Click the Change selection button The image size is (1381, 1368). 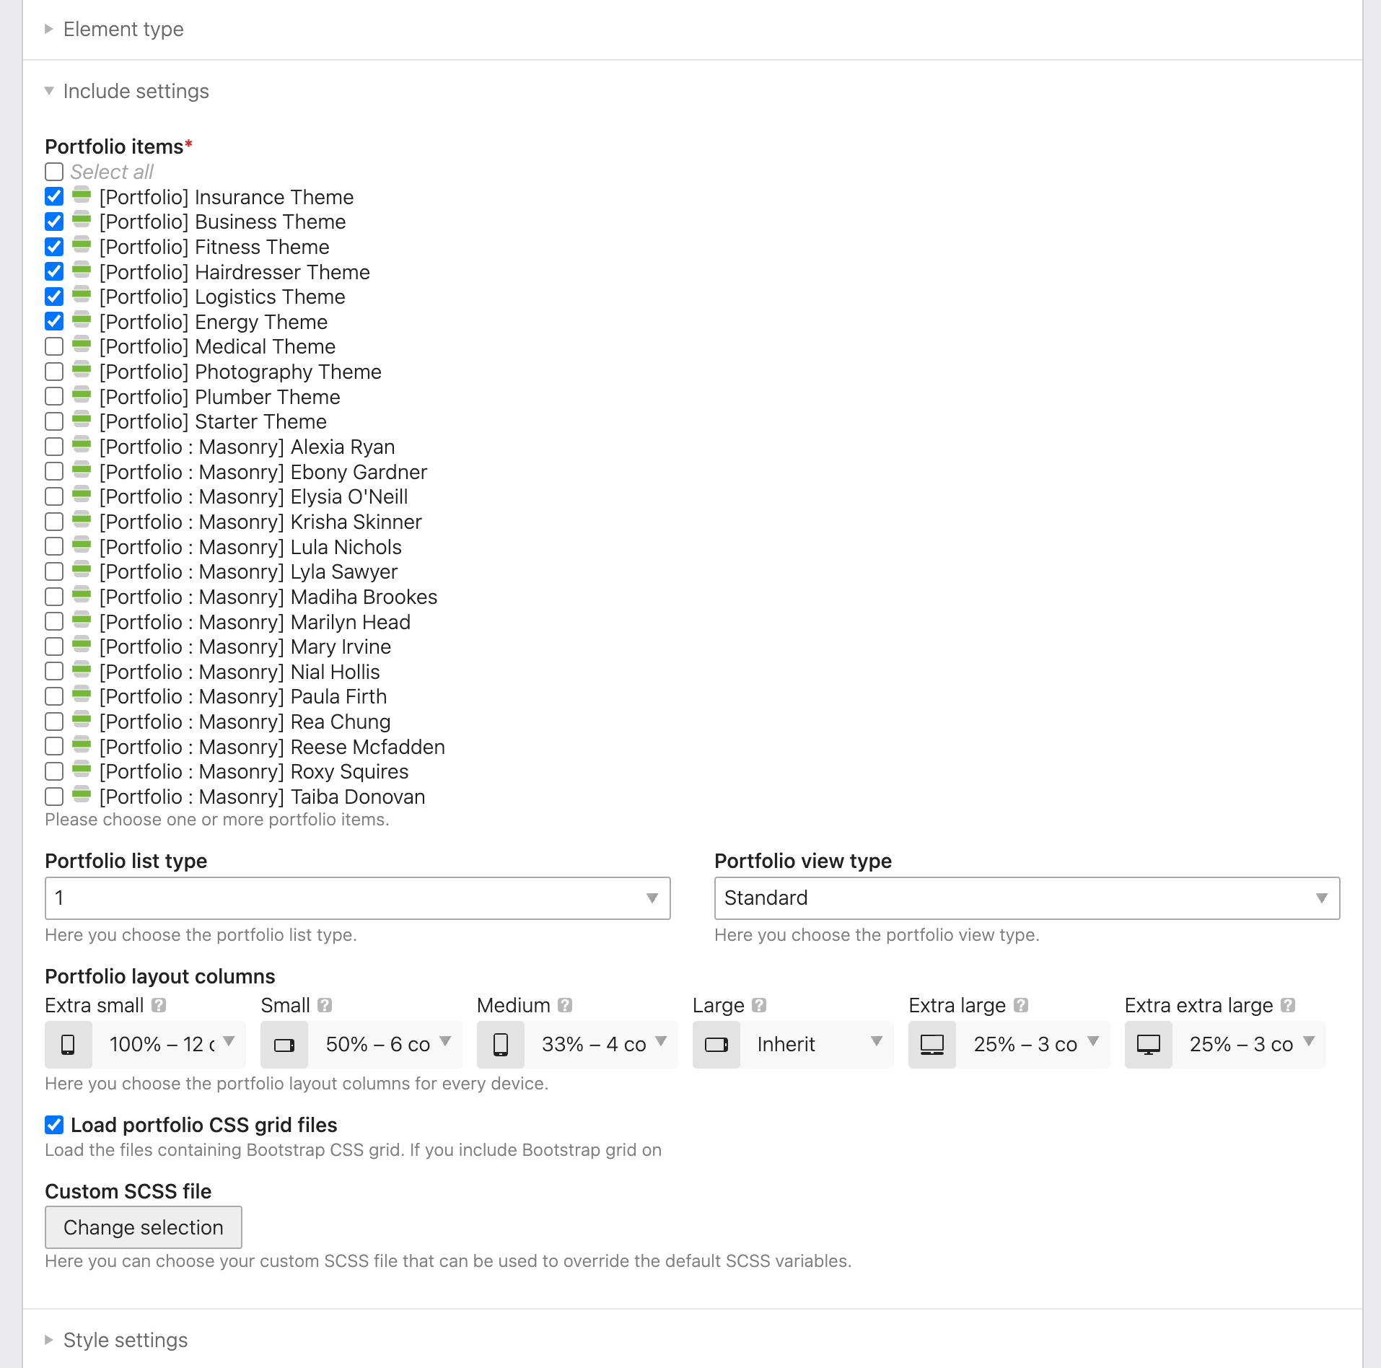pos(144,1227)
